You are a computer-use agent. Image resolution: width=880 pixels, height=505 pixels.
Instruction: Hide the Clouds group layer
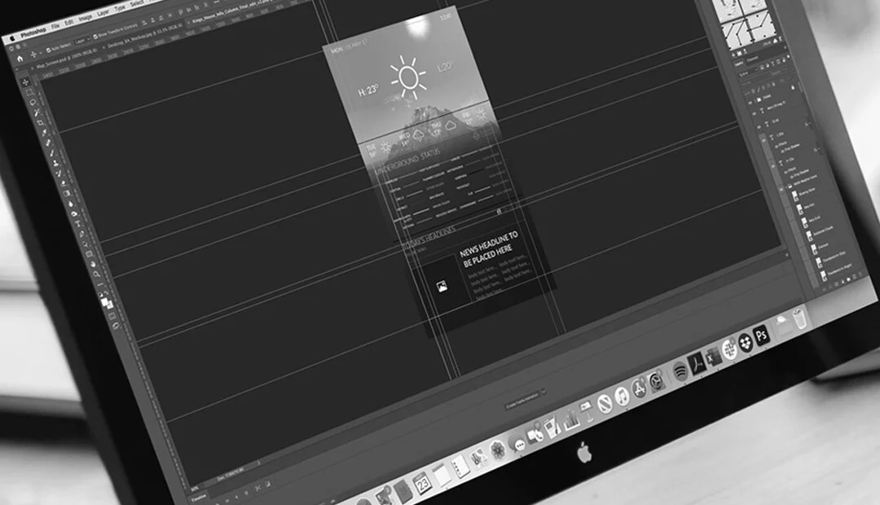750,102
